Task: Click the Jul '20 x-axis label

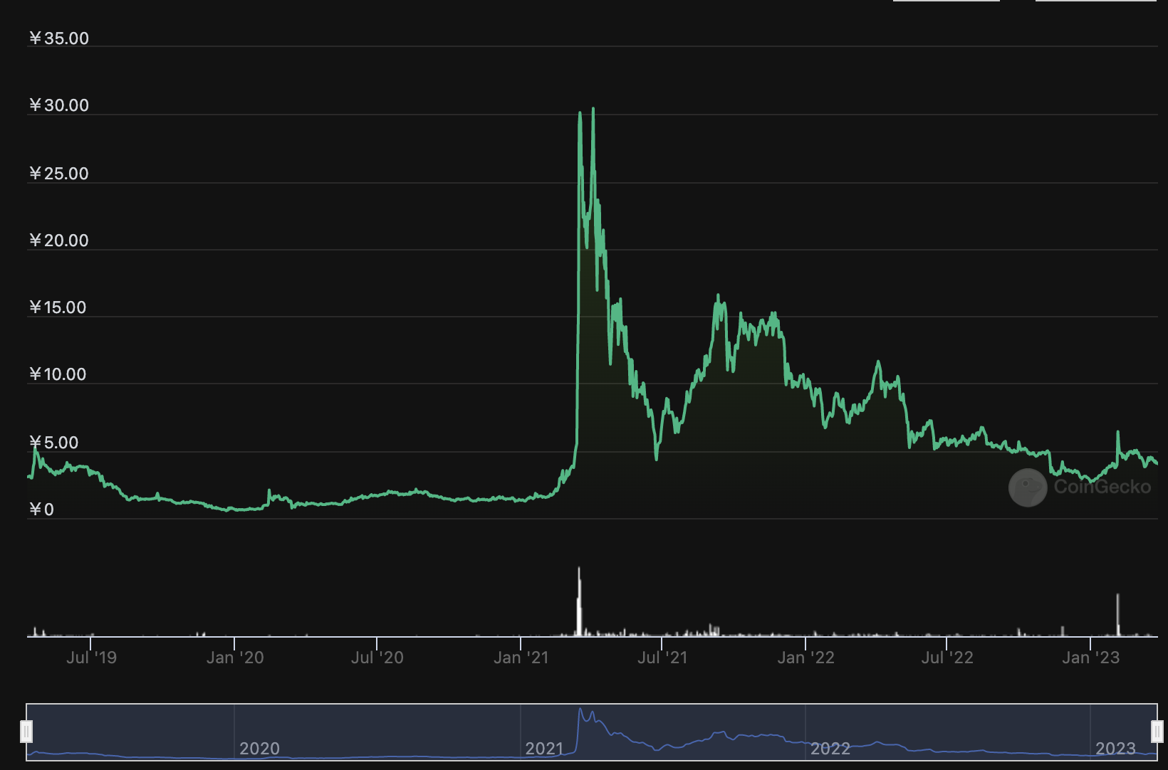Action: pyautogui.click(x=377, y=658)
